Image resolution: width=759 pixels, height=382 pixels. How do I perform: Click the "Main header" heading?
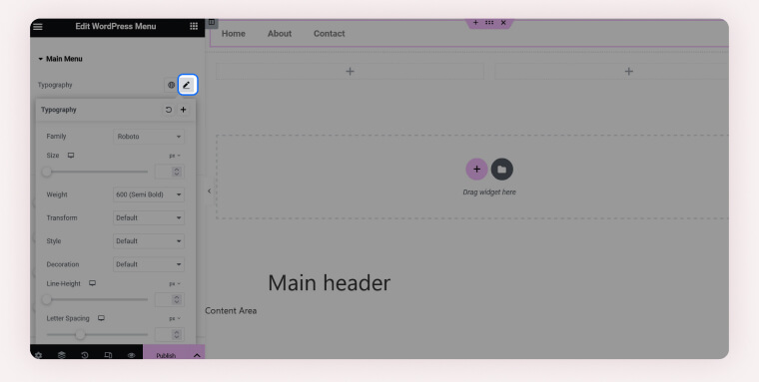330,283
